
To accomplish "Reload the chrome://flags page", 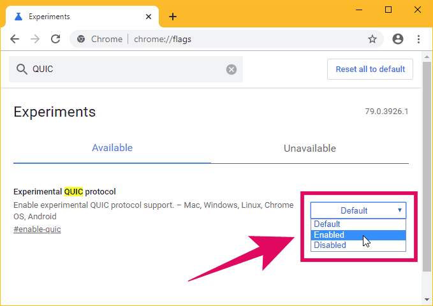I will pos(55,40).
